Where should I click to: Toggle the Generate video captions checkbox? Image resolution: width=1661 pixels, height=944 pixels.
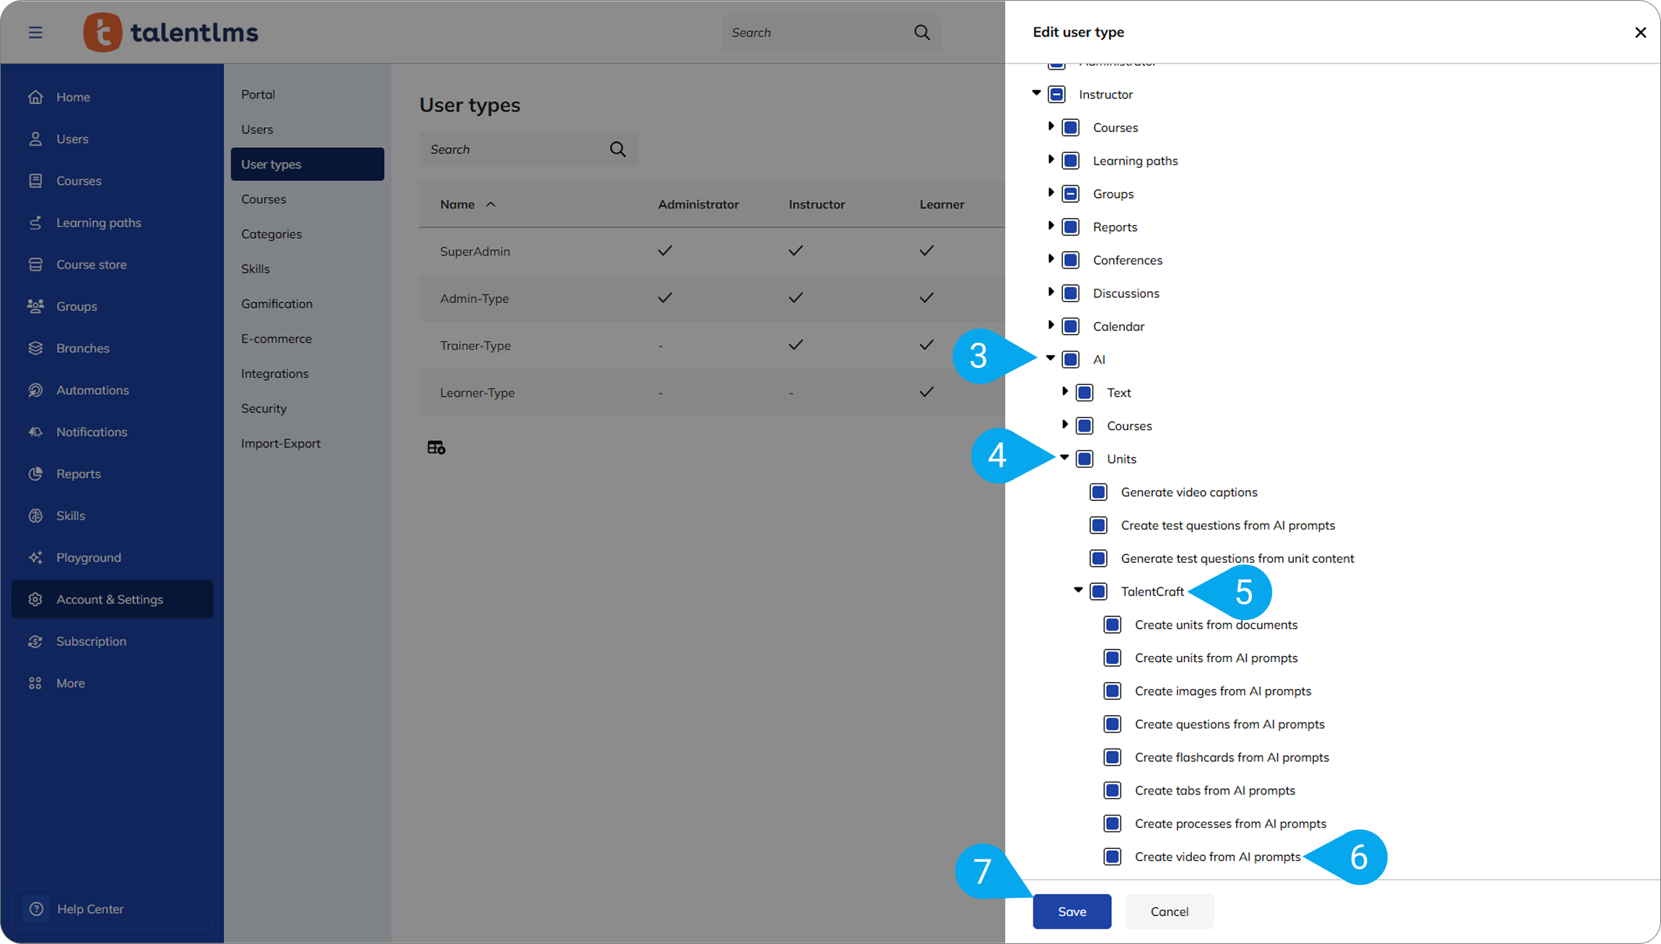pos(1098,492)
